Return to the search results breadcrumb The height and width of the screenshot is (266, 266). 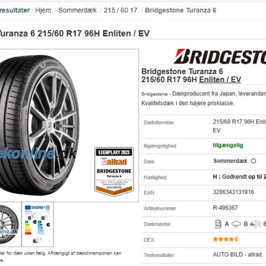pyautogui.click(x=15, y=11)
